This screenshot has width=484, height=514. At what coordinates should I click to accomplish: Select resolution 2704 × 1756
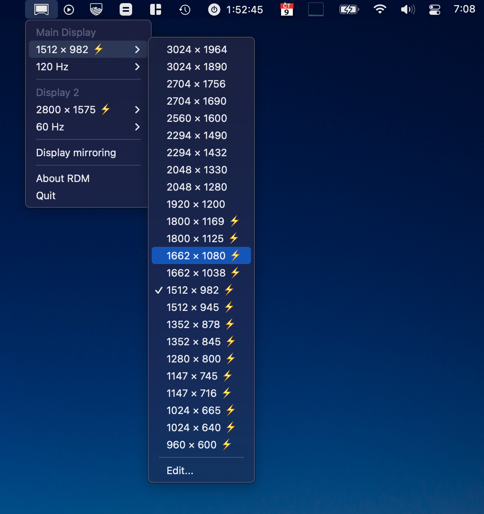[x=201, y=84]
